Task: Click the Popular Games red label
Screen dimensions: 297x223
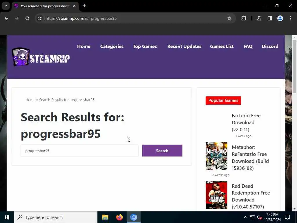Action: 223,100
